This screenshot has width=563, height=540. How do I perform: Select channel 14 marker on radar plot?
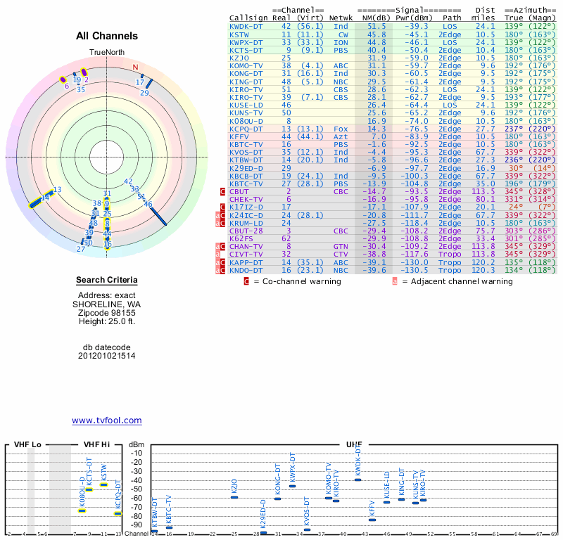(x=45, y=198)
